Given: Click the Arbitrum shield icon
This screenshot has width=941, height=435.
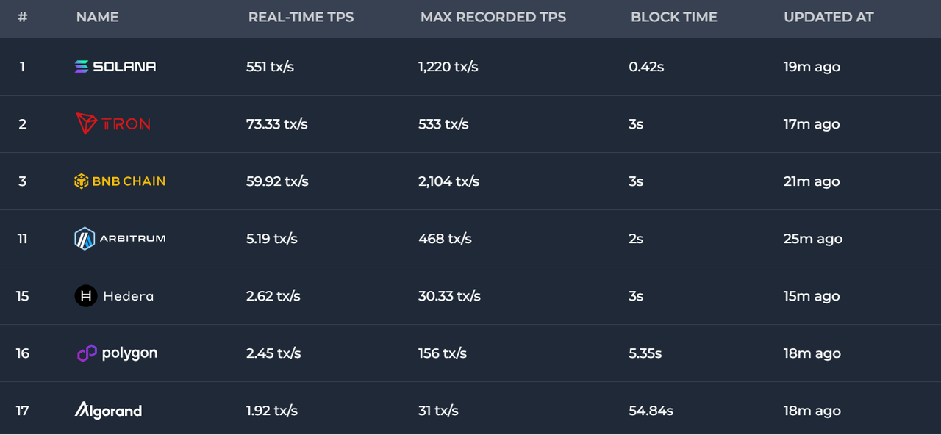Looking at the screenshot, I should coord(85,239).
